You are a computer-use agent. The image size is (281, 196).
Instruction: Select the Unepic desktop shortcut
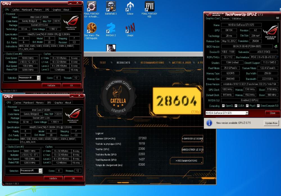[130, 30]
